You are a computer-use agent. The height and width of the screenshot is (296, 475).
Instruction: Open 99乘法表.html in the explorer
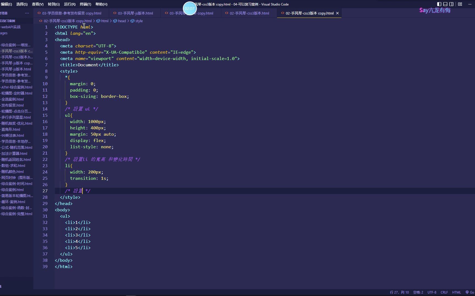(x=16, y=135)
